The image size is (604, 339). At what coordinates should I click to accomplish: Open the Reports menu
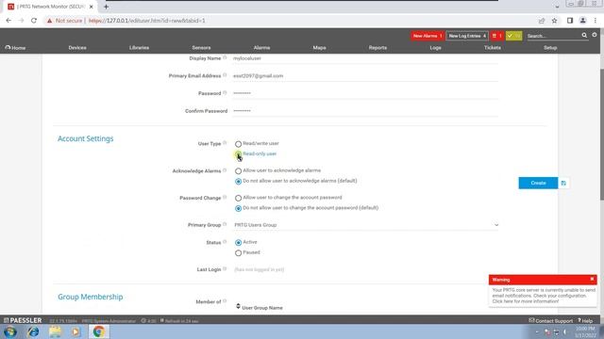pyautogui.click(x=377, y=48)
